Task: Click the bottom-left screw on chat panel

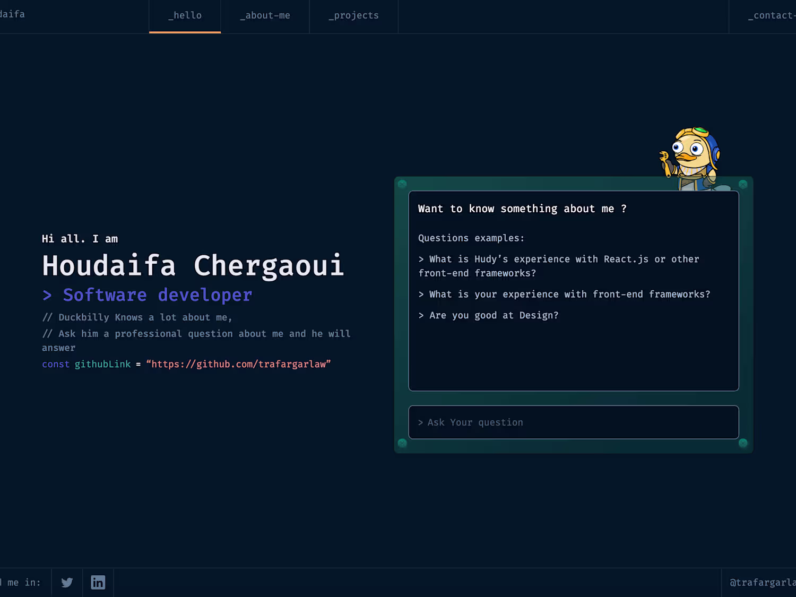Action: [x=402, y=443]
